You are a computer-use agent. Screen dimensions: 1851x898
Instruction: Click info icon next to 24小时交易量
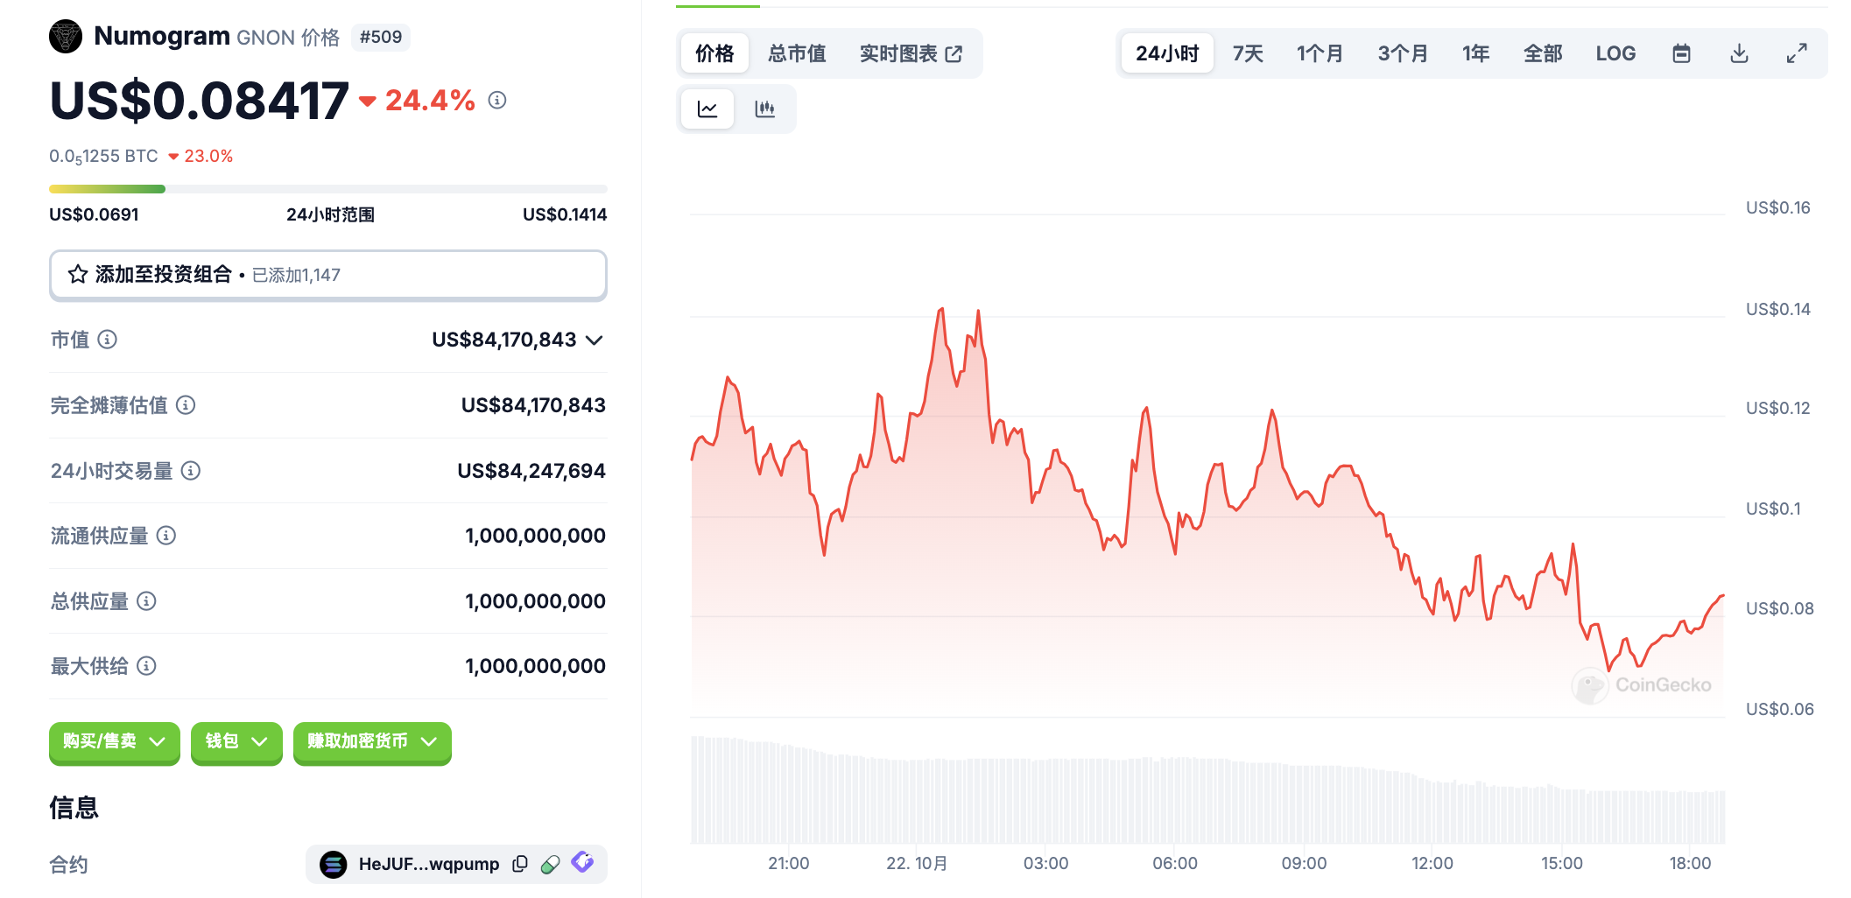(191, 471)
